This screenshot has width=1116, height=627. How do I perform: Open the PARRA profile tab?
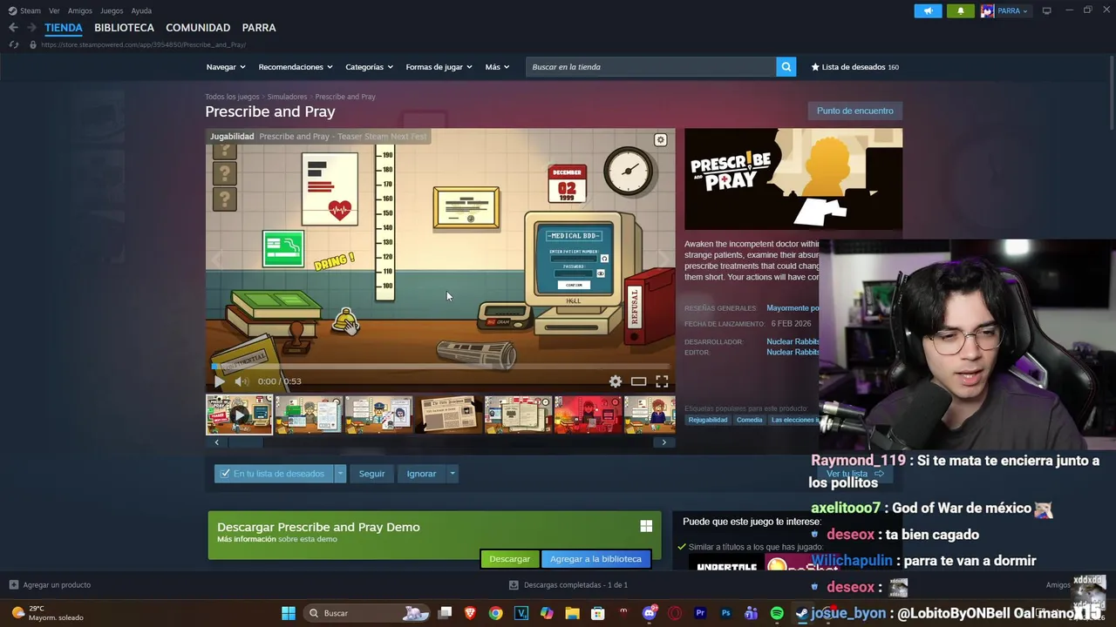(x=259, y=28)
